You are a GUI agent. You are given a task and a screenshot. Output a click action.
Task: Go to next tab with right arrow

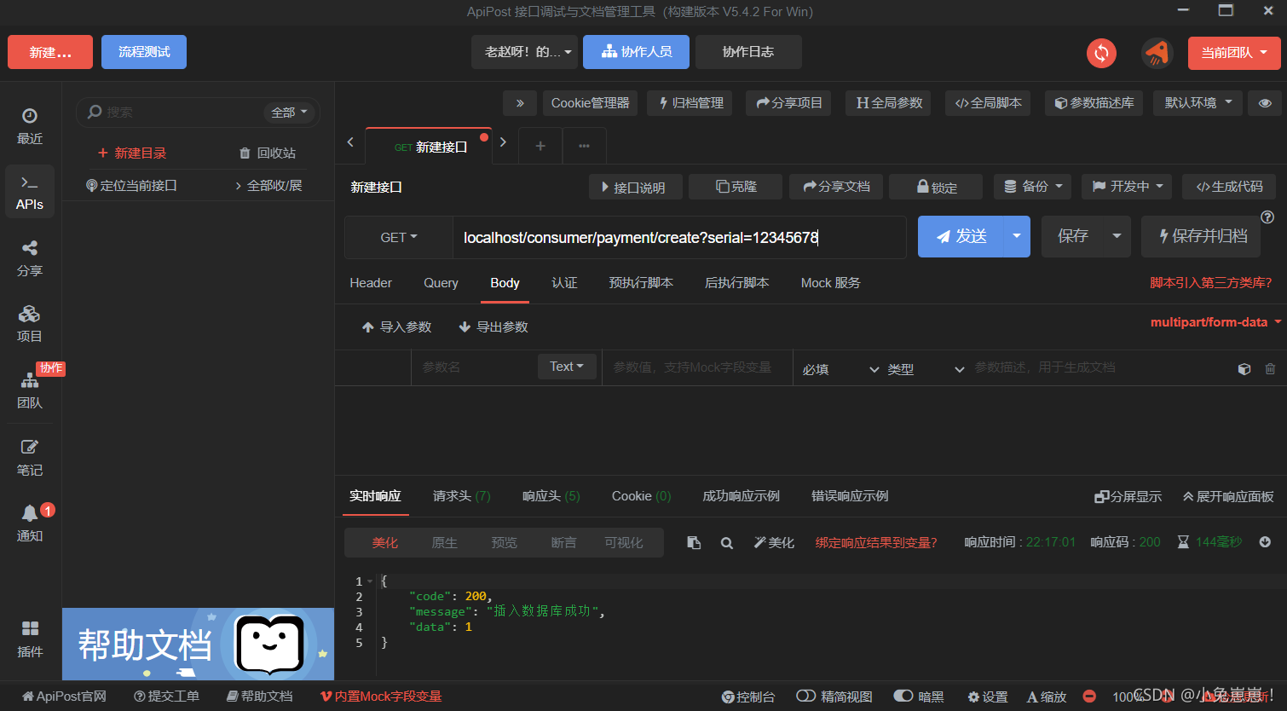pyautogui.click(x=503, y=142)
